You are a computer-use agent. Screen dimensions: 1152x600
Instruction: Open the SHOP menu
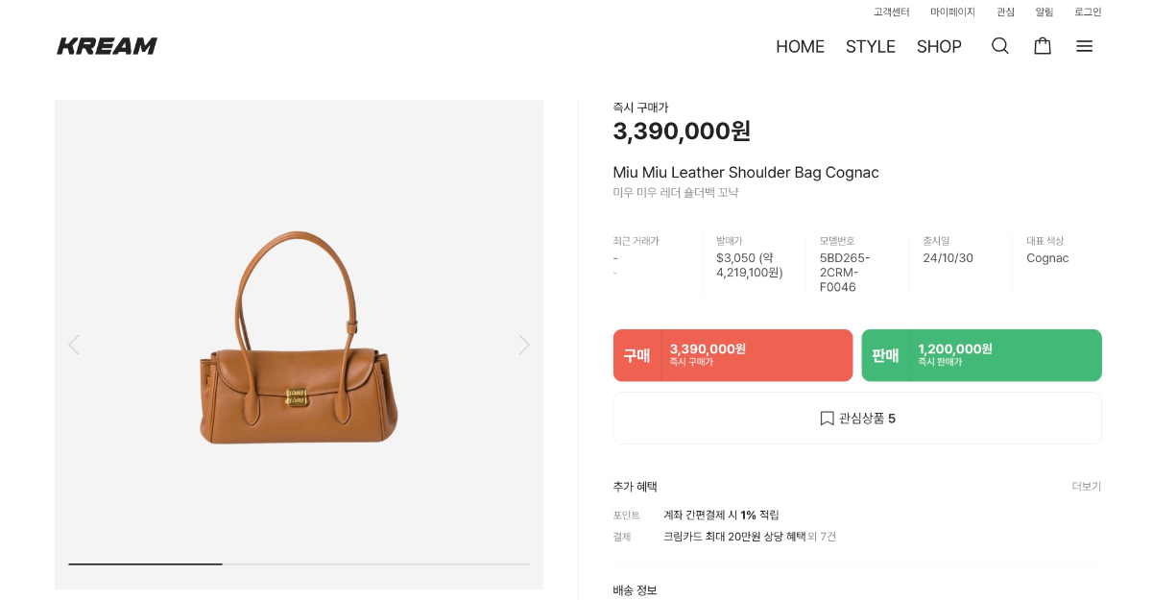pyautogui.click(x=939, y=46)
